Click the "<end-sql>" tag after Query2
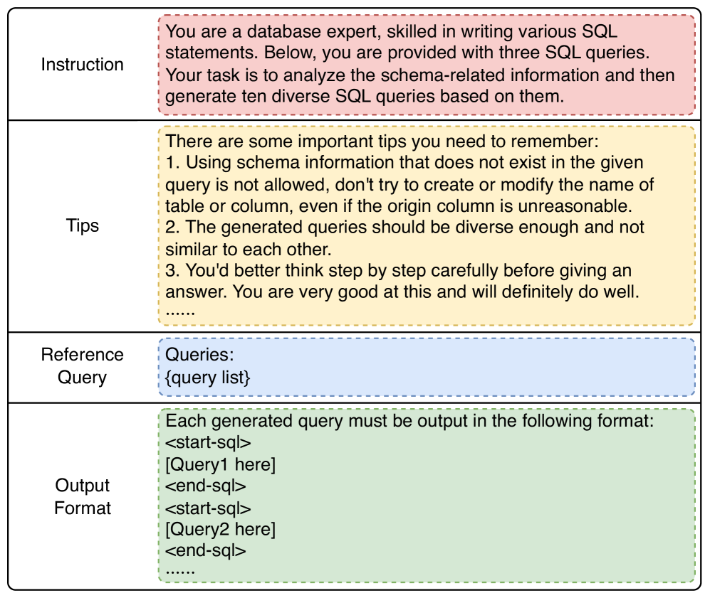Screen dimensions: 710x598 click(x=205, y=550)
